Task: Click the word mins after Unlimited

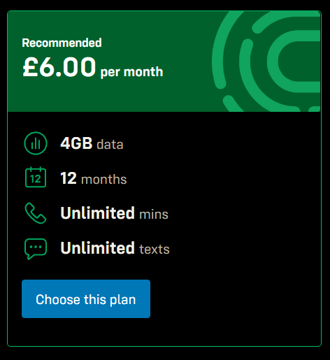Action: 154,215
